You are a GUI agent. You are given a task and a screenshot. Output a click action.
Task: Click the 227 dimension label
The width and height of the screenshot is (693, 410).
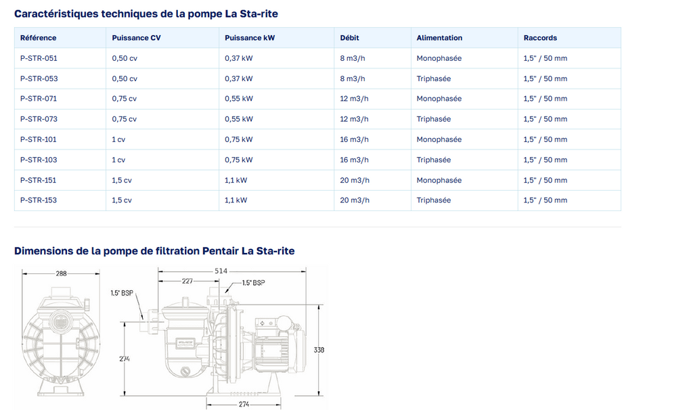click(x=187, y=281)
